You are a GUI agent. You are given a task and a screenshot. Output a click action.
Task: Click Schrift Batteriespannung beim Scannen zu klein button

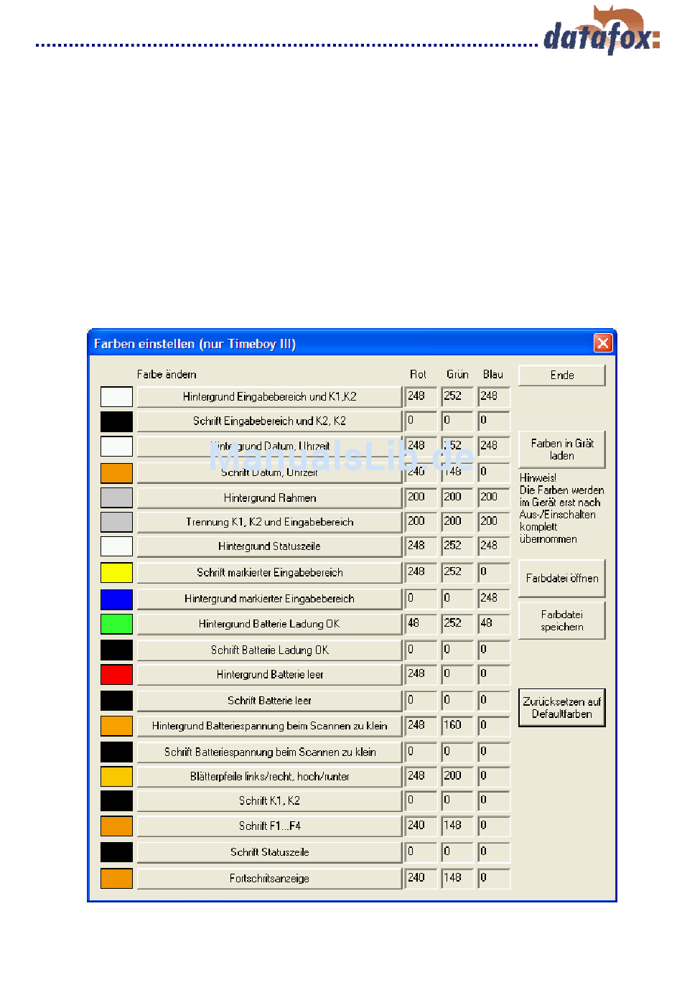click(x=269, y=752)
